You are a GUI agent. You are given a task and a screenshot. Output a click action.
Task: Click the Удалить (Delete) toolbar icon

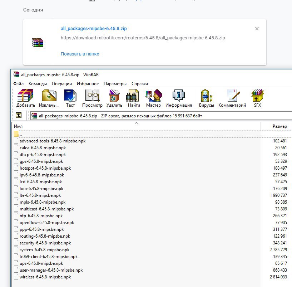(x=114, y=98)
